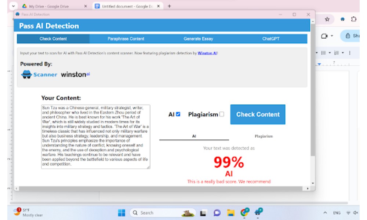Click the 'Your text was detected as' label
The height and width of the screenshot is (220, 367).
pos(229,148)
